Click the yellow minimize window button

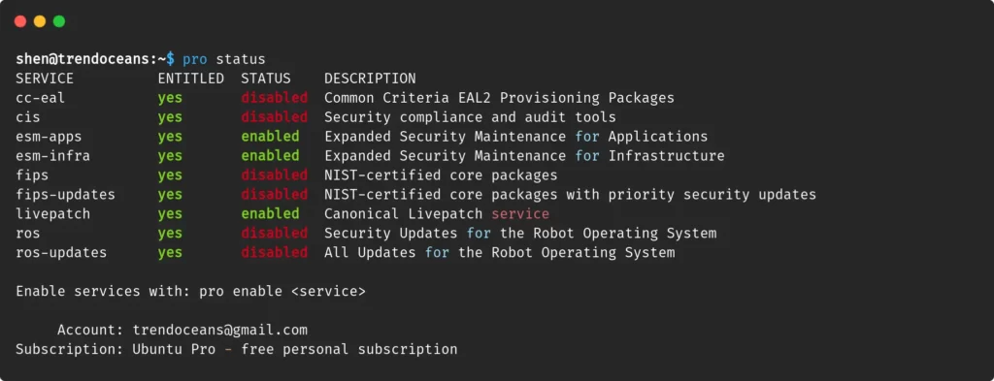point(39,21)
